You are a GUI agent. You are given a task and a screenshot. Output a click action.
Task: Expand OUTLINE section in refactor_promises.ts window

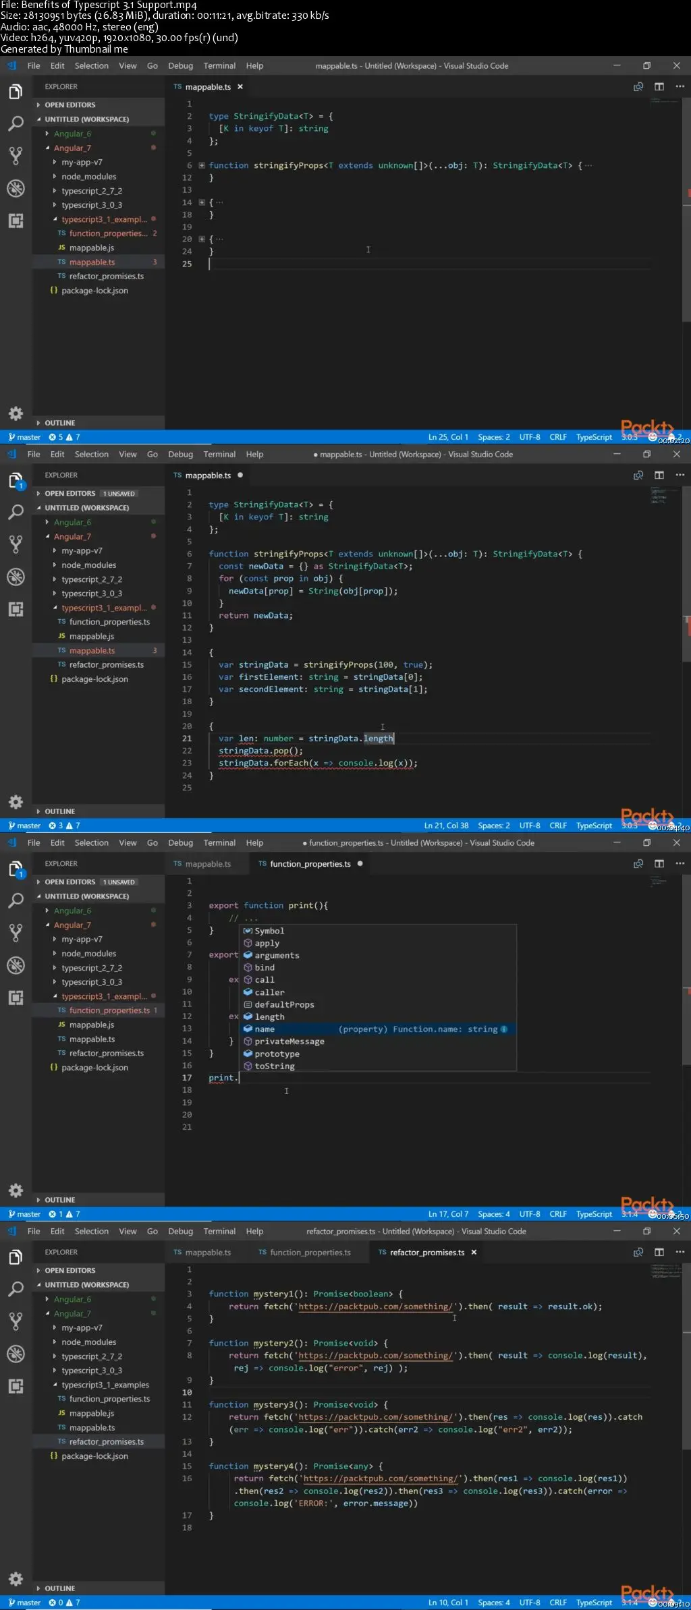click(x=59, y=1588)
